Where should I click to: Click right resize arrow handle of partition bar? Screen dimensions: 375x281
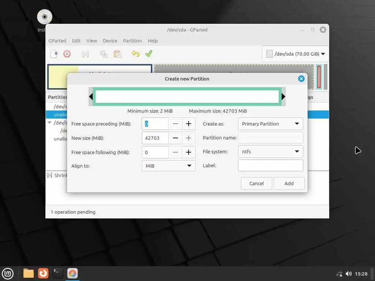coord(283,97)
